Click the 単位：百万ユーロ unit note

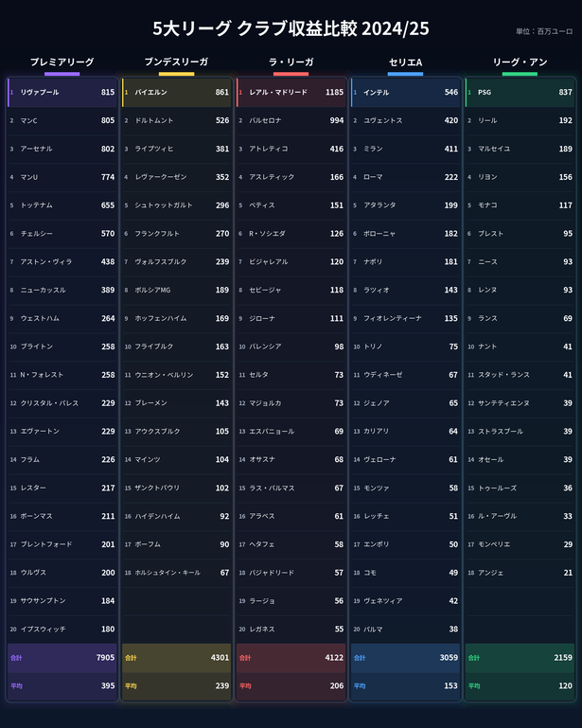coord(544,31)
